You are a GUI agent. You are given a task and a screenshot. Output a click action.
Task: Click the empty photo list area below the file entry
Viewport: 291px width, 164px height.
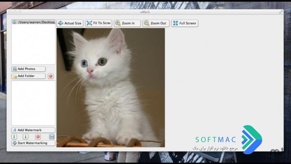click(x=33, y=44)
